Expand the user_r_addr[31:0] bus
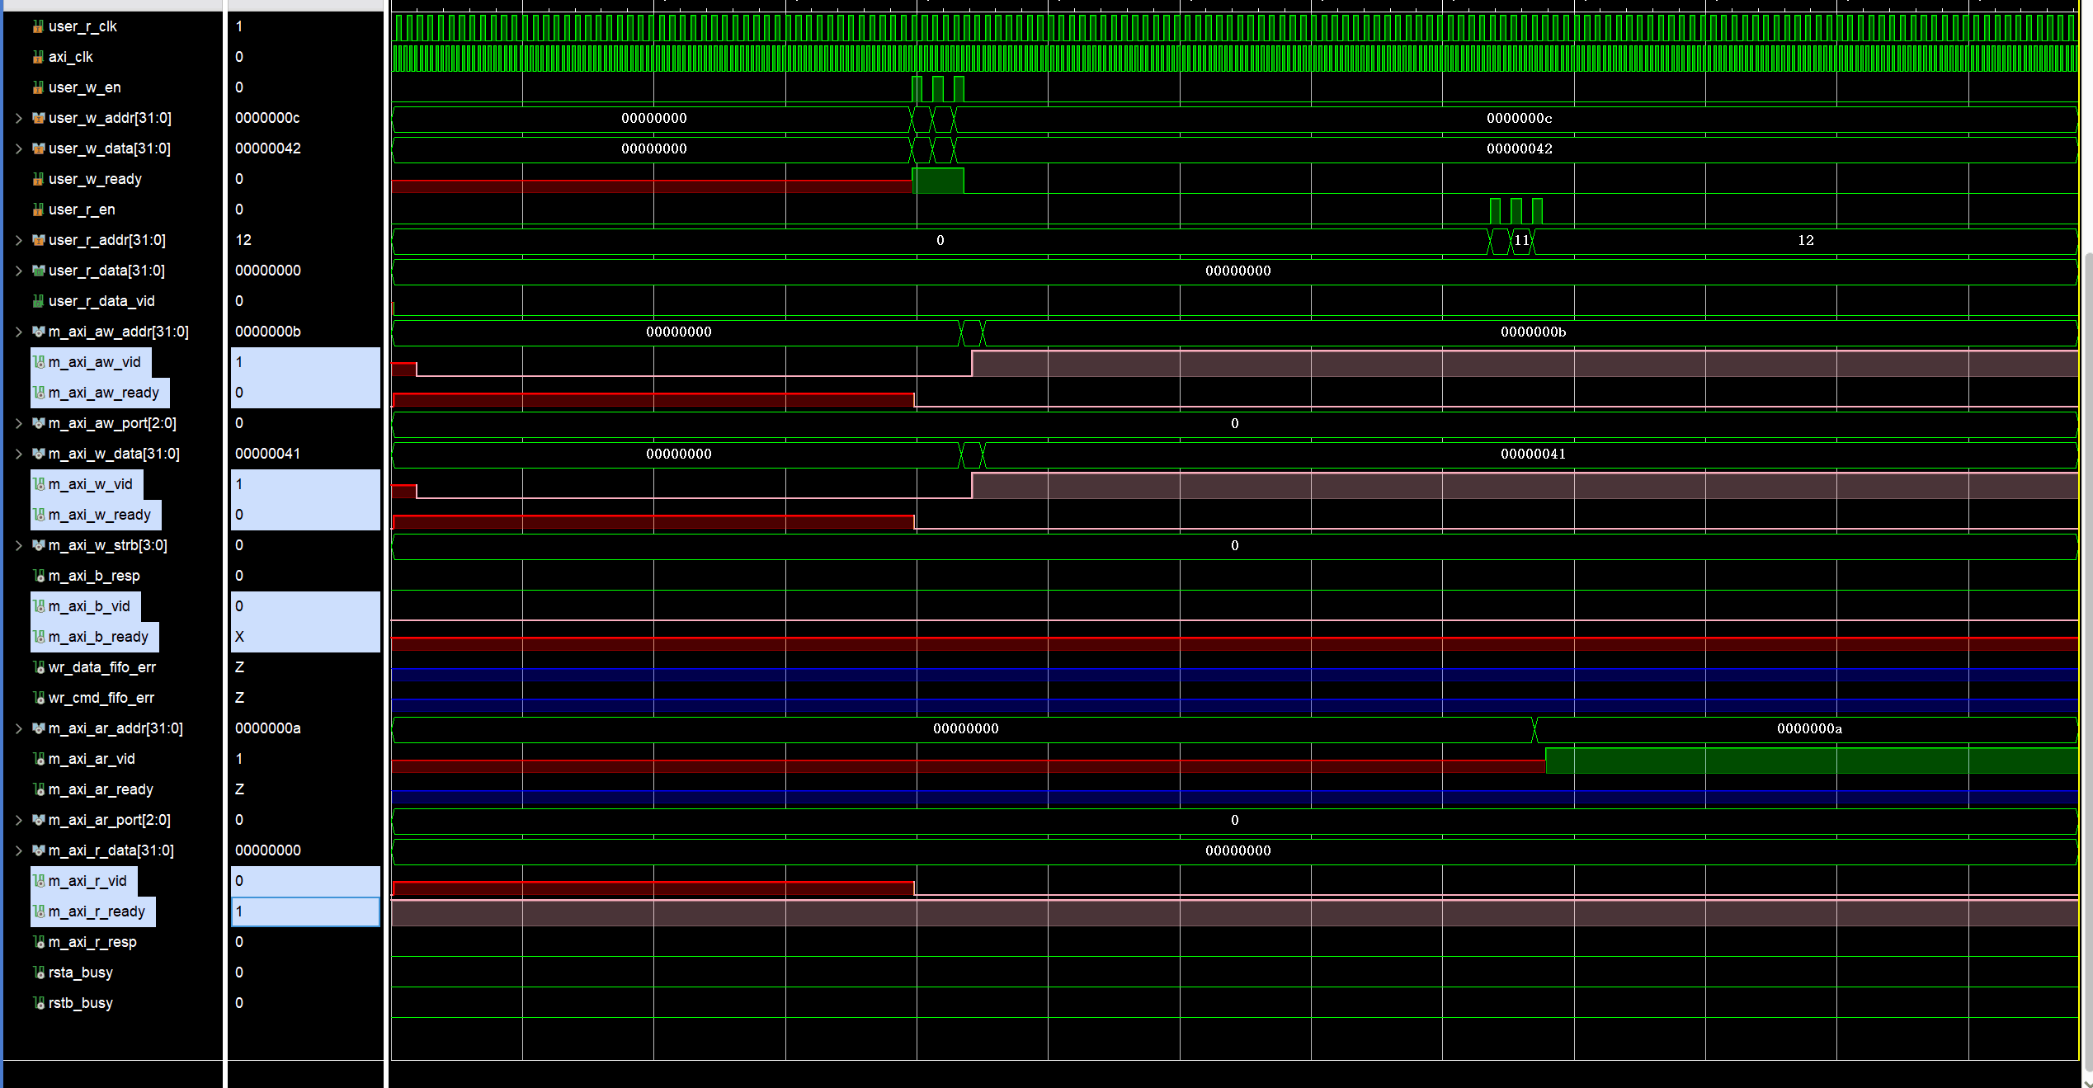 [18, 240]
